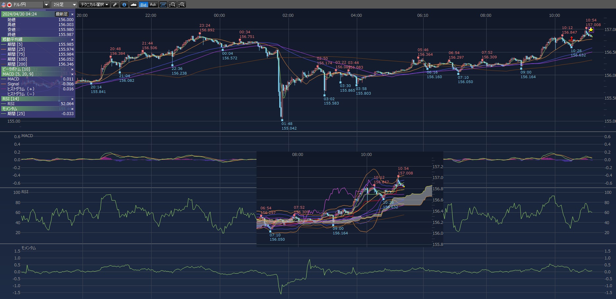This screenshot has width=616, height=299.
Task: Open the ドル/円 currency pair dropdown
Action: coord(46,5)
